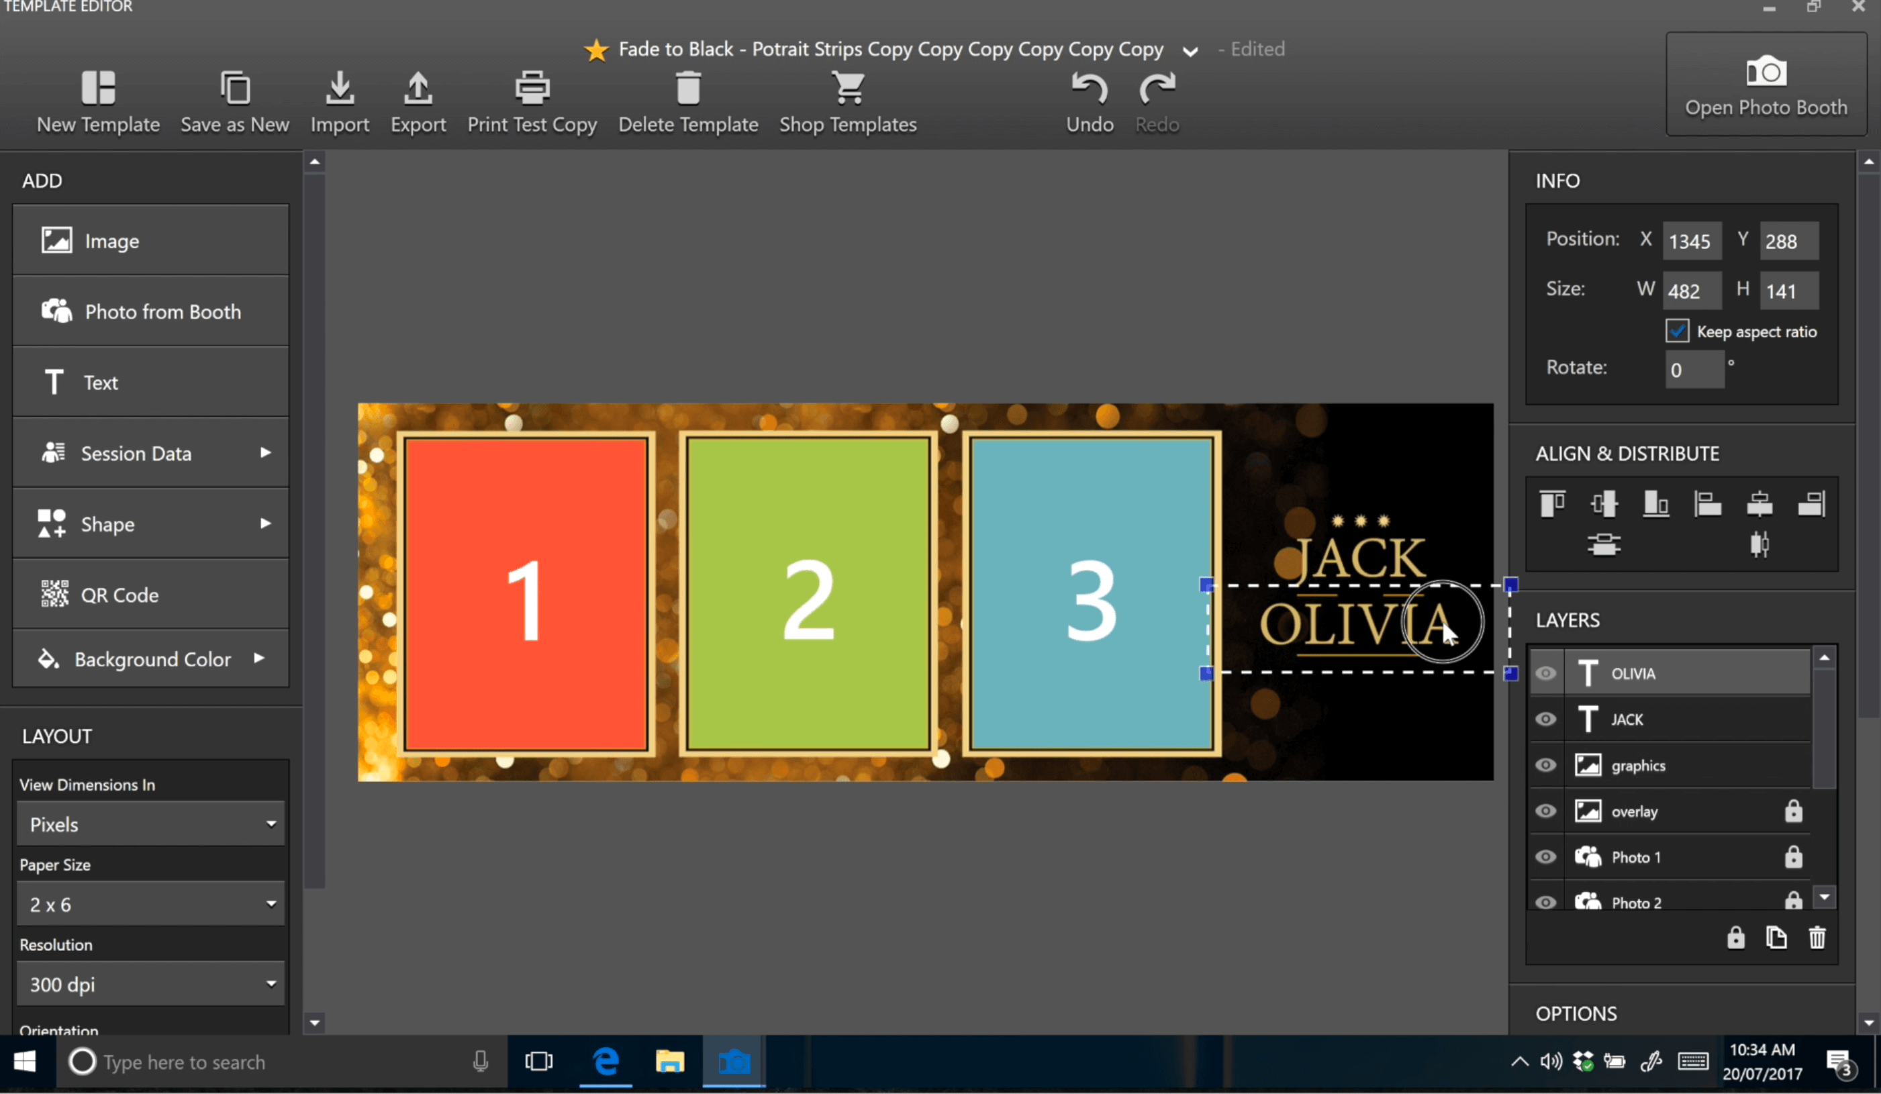Open the Paper Size dropdown
1881x1094 pixels.
pyautogui.click(x=148, y=904)
